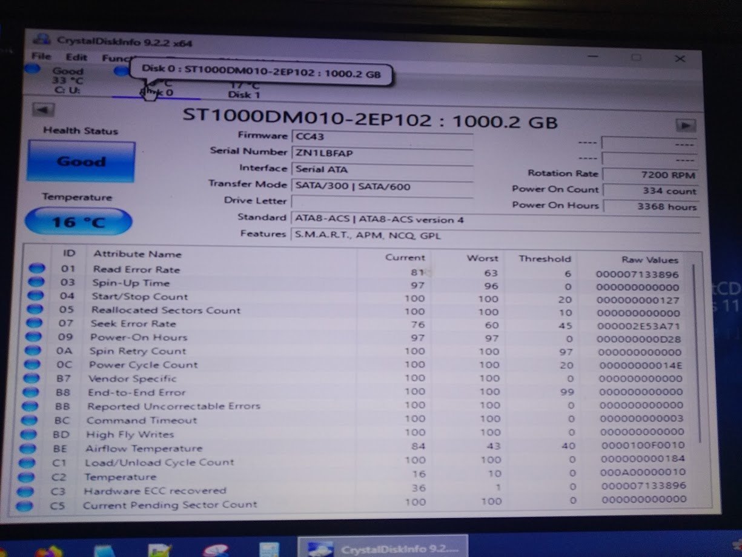Go to previous disk arrow
The height and width of the screenshot is (557, 742).
43,110
